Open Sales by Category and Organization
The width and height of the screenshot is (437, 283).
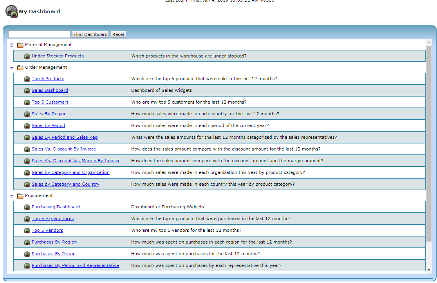(x=70, y=172)
